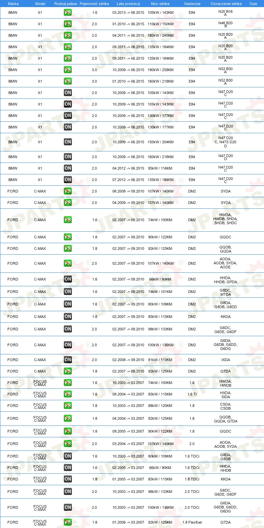This screenshot has width=264, height=528.
Task: Click the petrol icon in the 180kW / 245KM row
Action: (68, 36)
